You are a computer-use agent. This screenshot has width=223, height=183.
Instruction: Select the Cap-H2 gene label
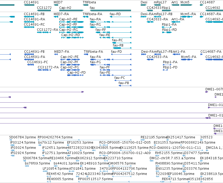[65, 8]
